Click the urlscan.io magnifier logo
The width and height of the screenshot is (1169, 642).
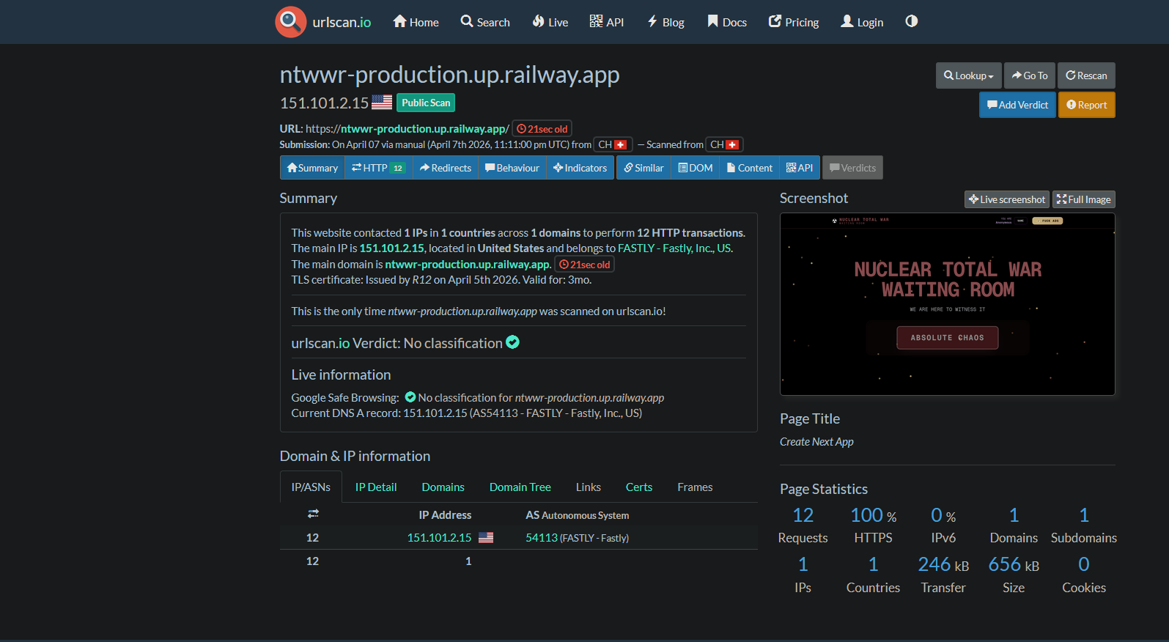pyautogui.click(x=290, y=22)
